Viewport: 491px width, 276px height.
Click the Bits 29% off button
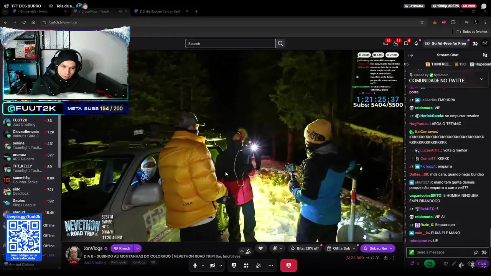[305, 248]
